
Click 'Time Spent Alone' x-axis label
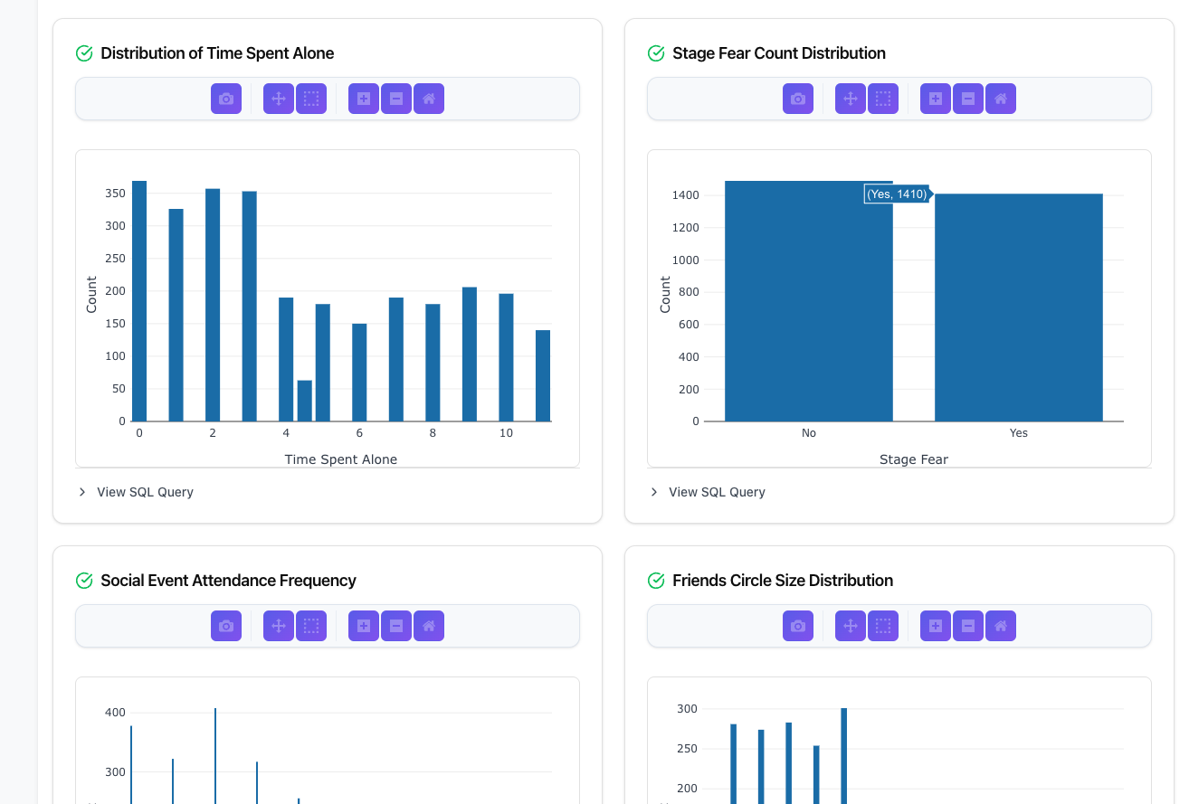(341, 459)
